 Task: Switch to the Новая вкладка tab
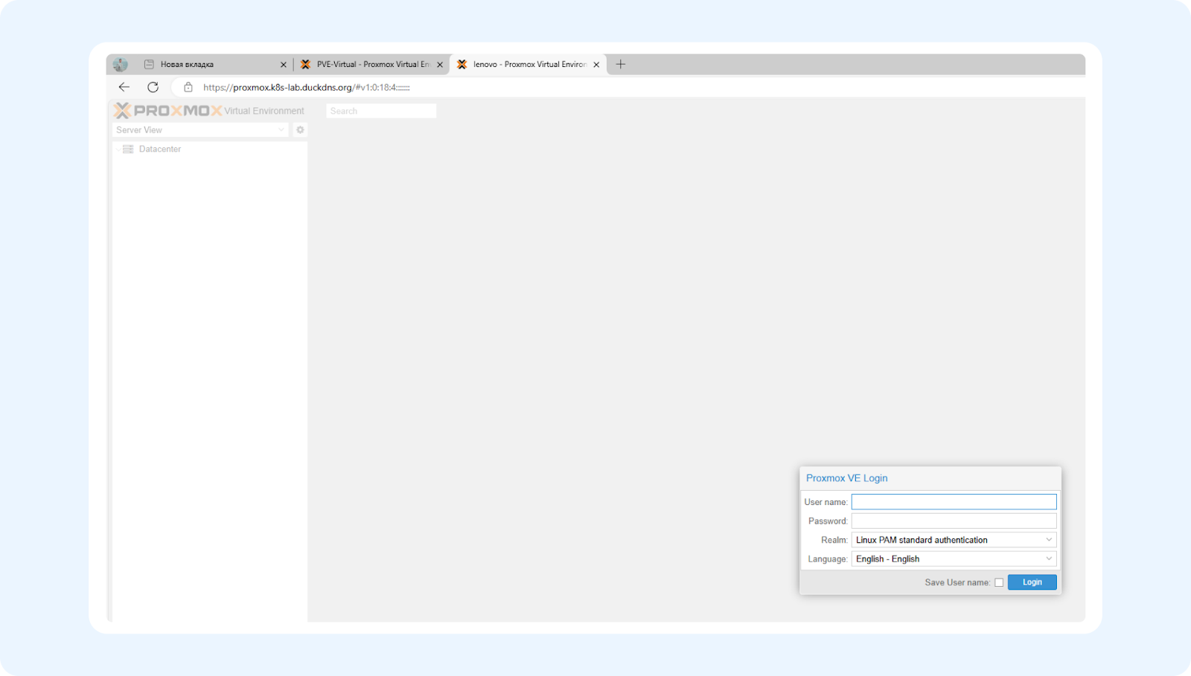click(x=214, y=65)
